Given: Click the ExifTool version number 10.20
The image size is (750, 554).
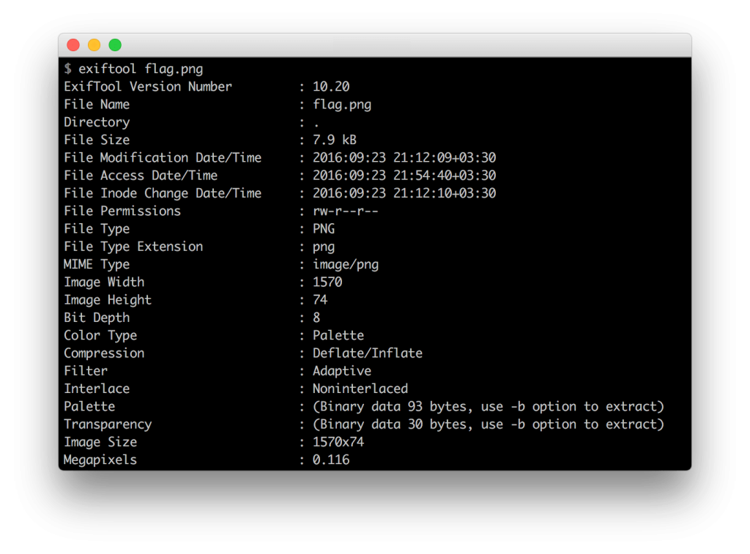Looking at the screenshot, I should [x=331, y=86].
